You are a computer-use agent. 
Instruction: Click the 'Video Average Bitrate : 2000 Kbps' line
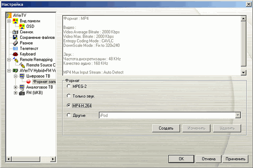[x=92, y=32]
